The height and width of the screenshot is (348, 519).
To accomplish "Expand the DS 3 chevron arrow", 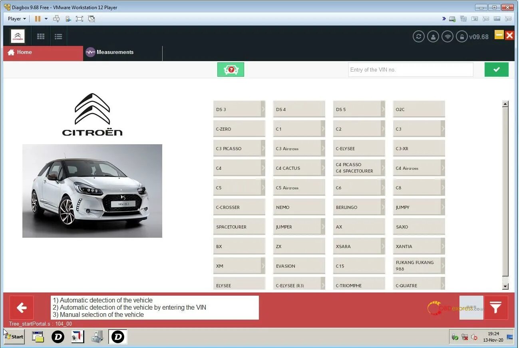I will pyautogui.click(x=263, y=109).
